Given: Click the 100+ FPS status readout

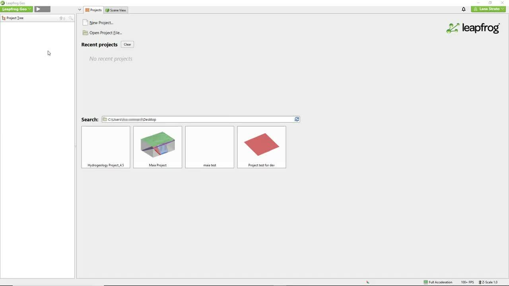Looking at the screenshot, I should tap(467, 282).
